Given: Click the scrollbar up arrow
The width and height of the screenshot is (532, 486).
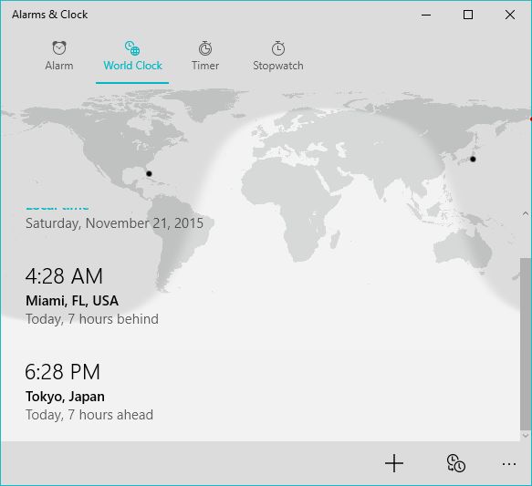Looking at the screenshot, I should tap(526, 214).
